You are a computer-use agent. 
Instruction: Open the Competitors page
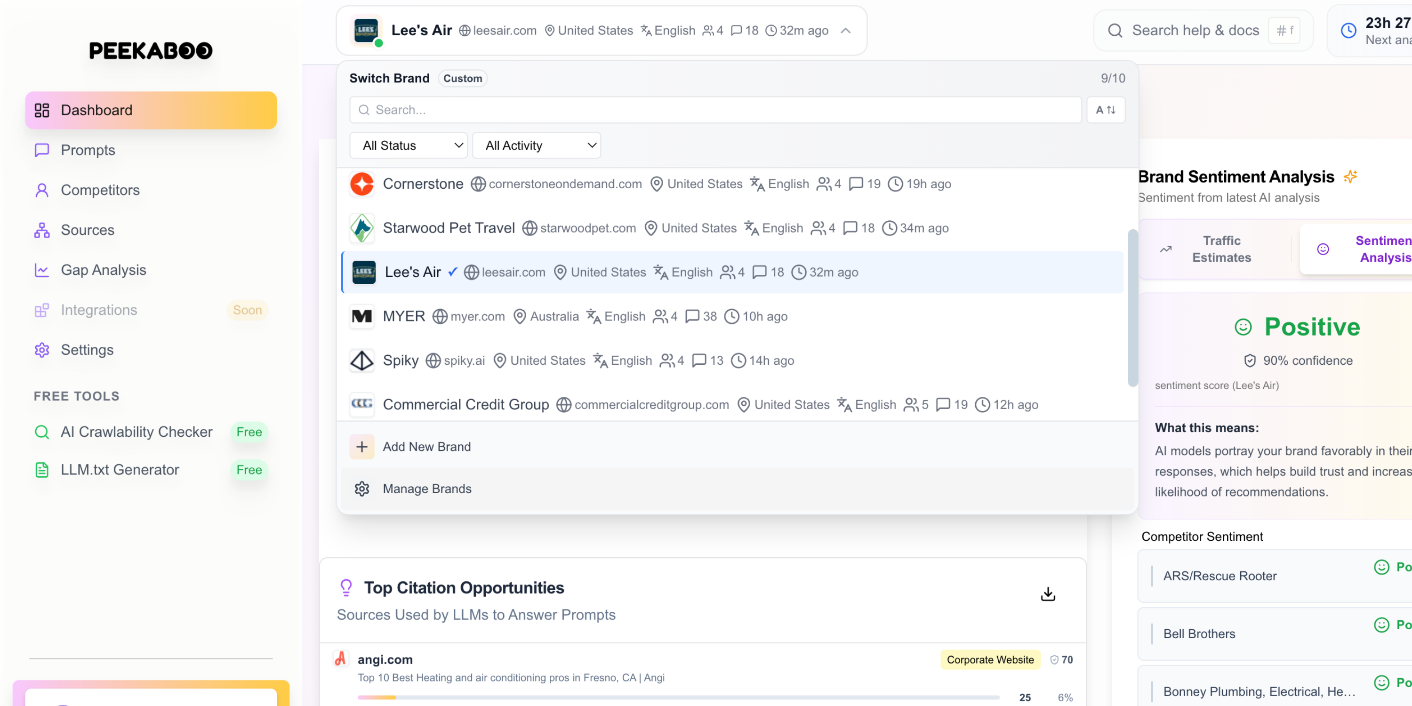[151, 190]
